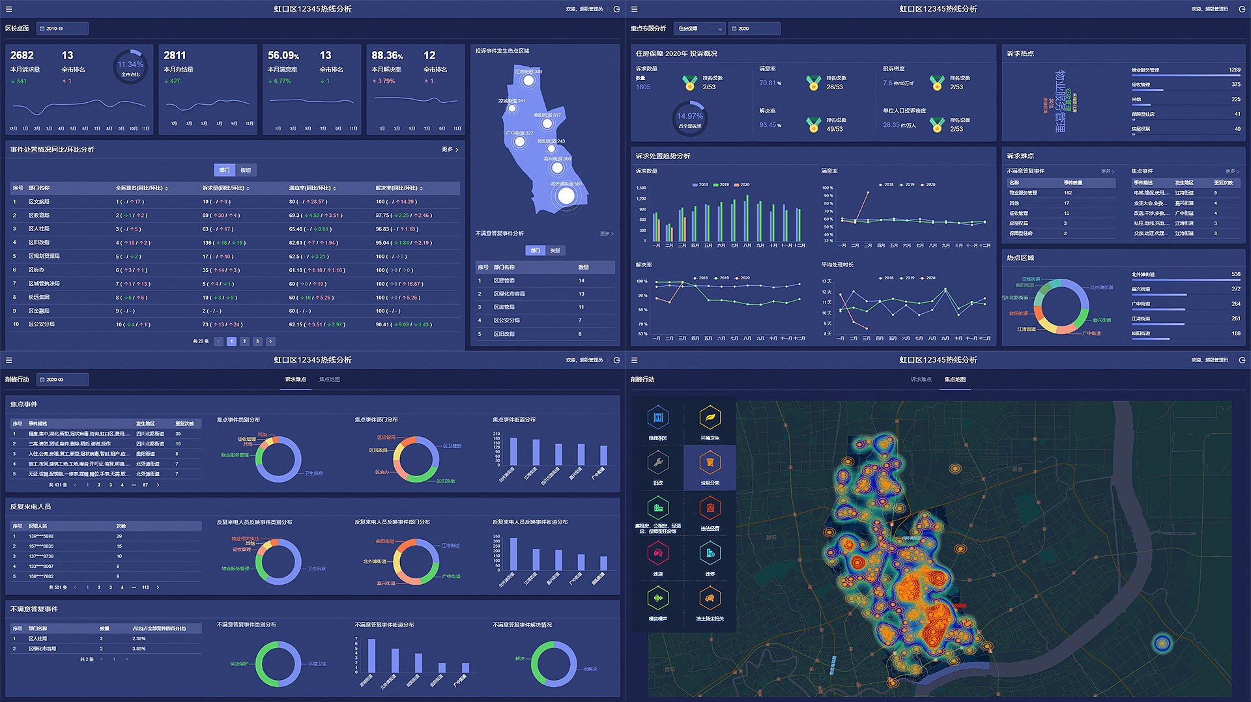Screen dimensions: 1251x702
Task: Click the 噪音噪声 sound wave icon
Action: 658,598
